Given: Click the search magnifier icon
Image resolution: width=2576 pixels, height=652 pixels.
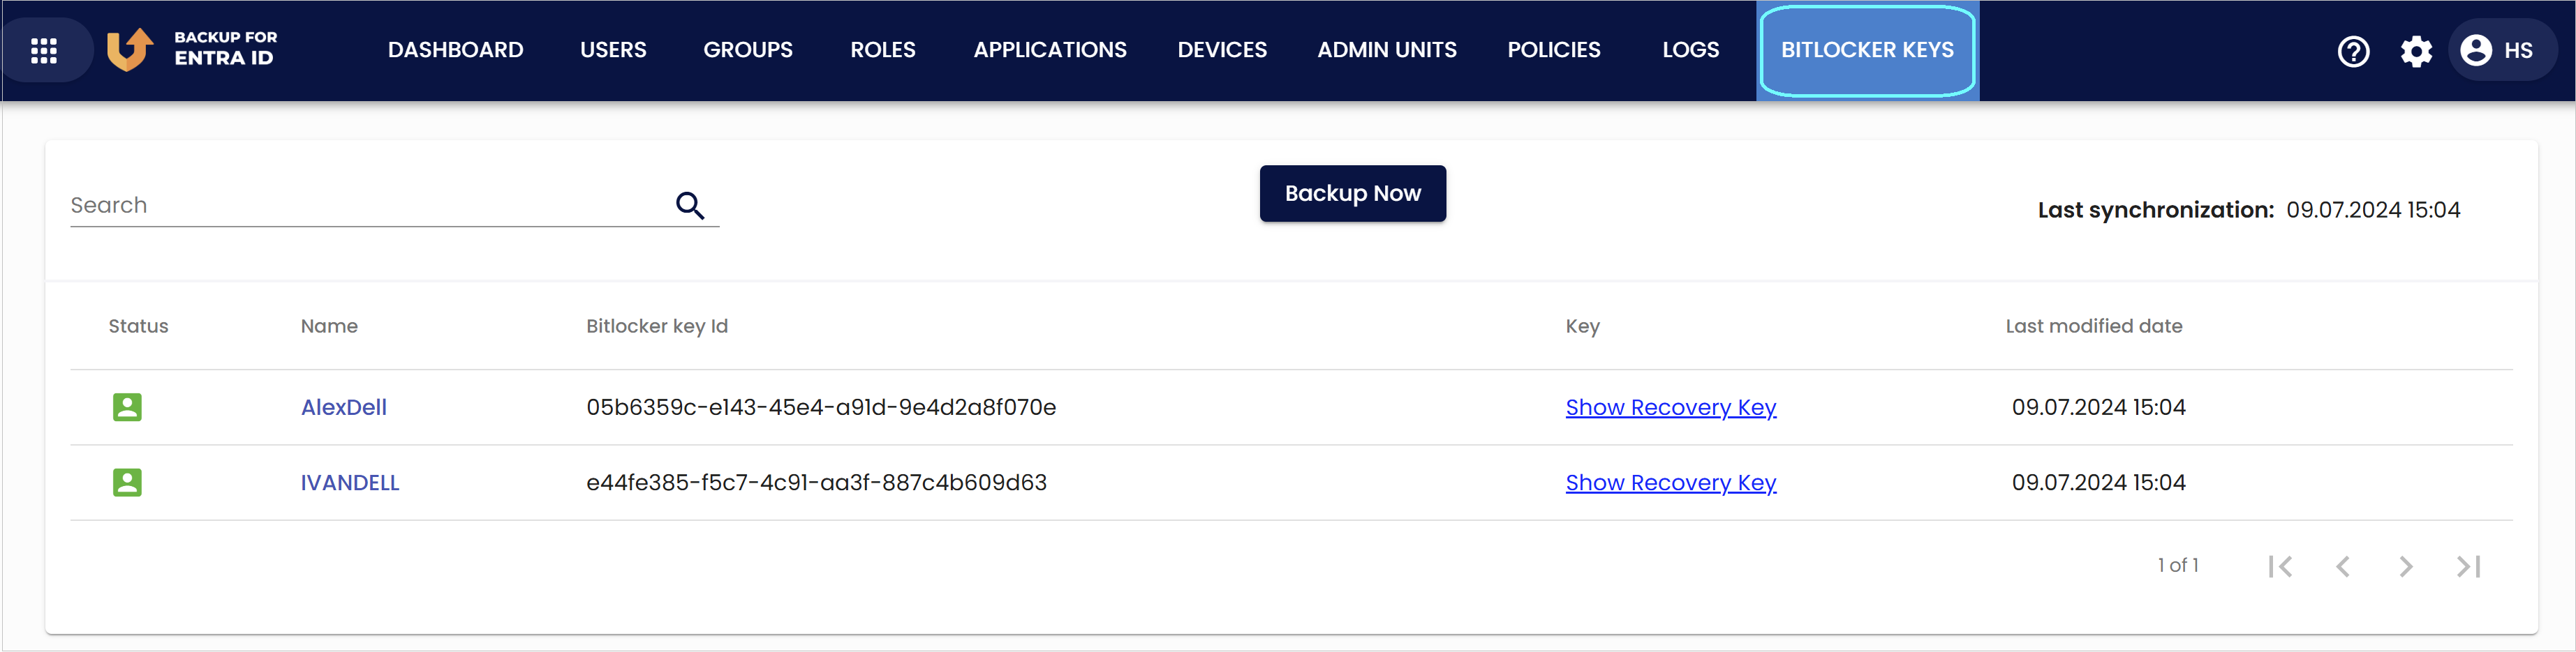Looking at the screenshot, I should [690, 205].
